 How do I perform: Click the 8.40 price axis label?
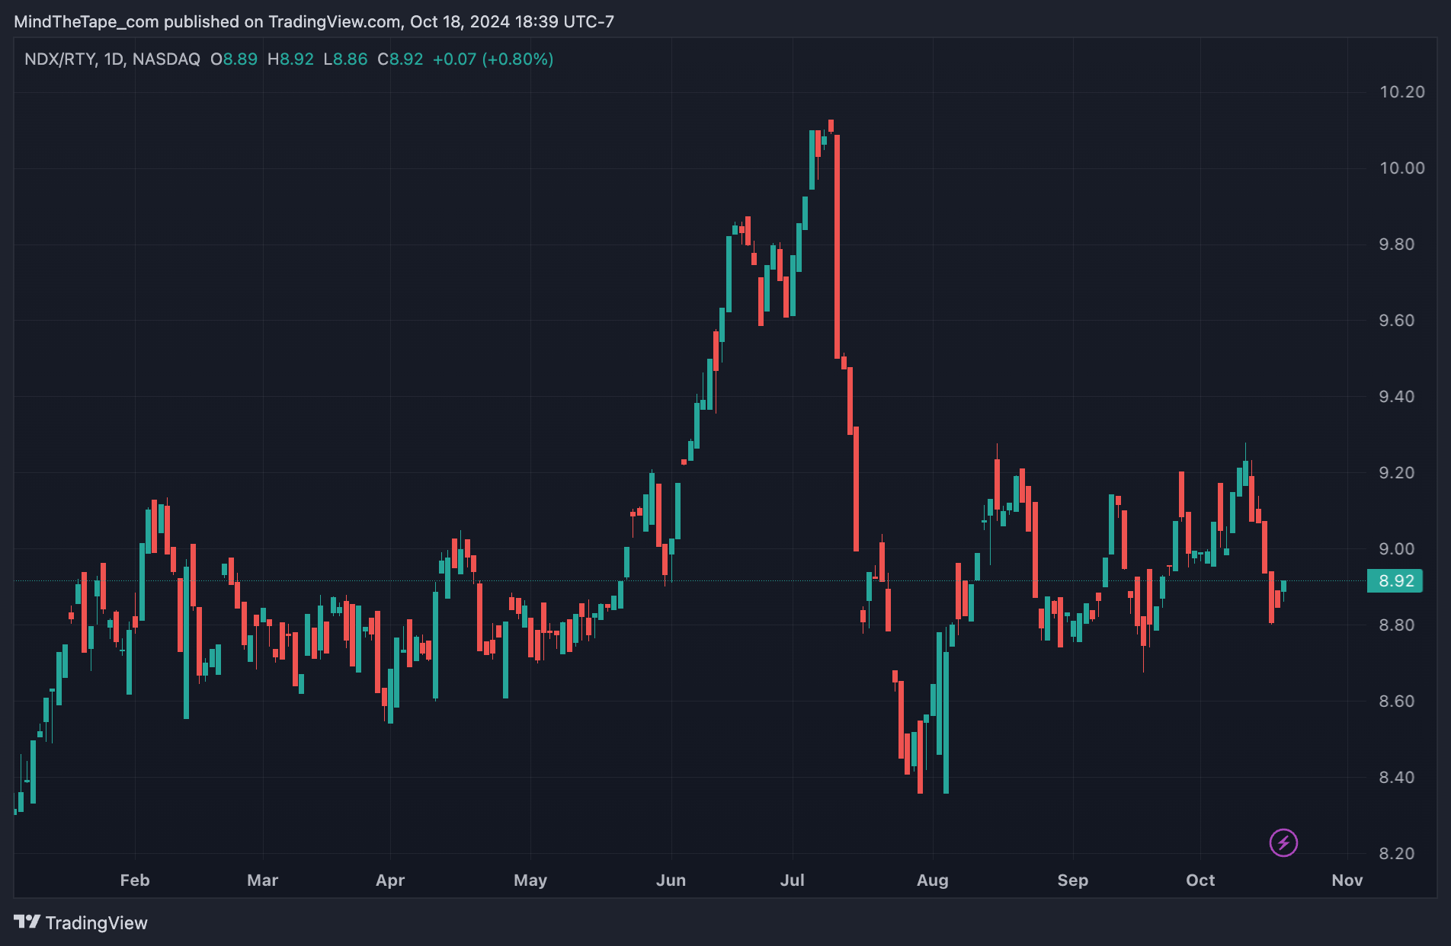pos(1396,778)
